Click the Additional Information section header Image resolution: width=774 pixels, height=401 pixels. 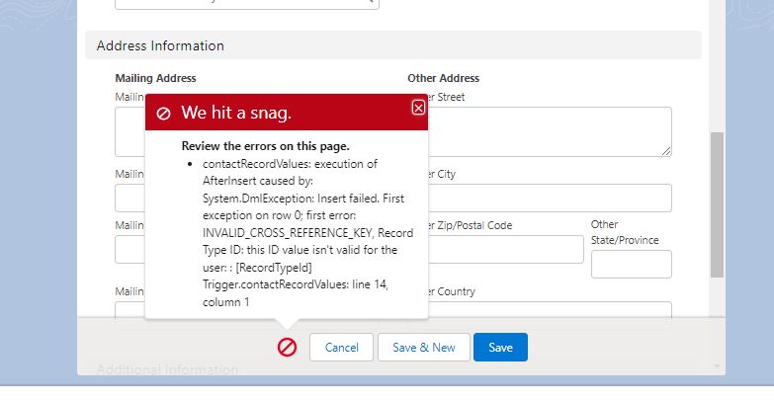point(168,369)
